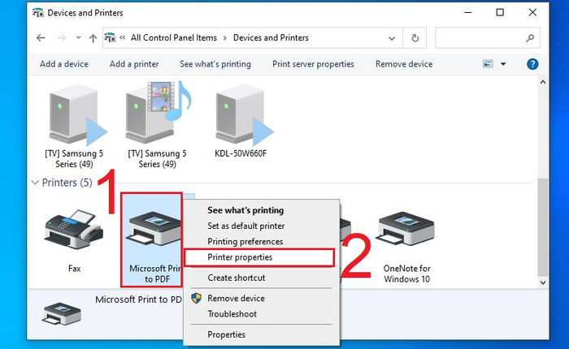Choose Printing preferences
The image size is (569, 349).
coord(245,241)
